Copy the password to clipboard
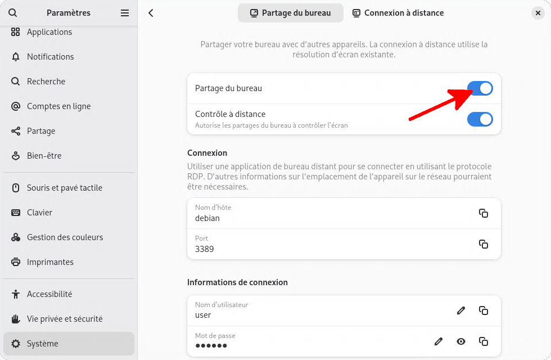The image size is (551, 360). [483, 341]
